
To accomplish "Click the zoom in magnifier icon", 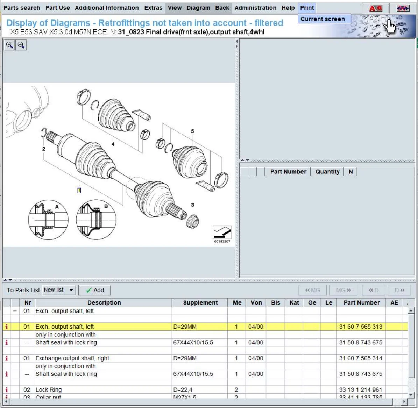I will 9,45.
